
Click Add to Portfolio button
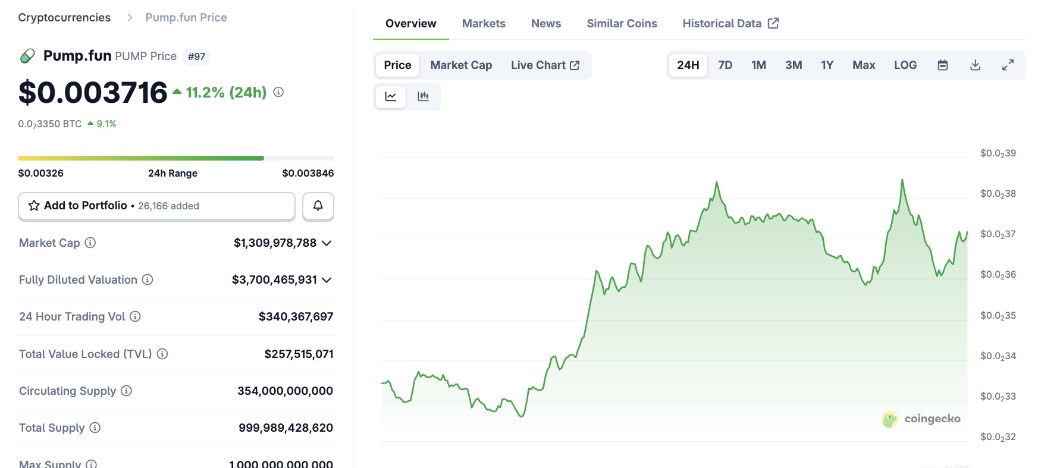(156, 206)
